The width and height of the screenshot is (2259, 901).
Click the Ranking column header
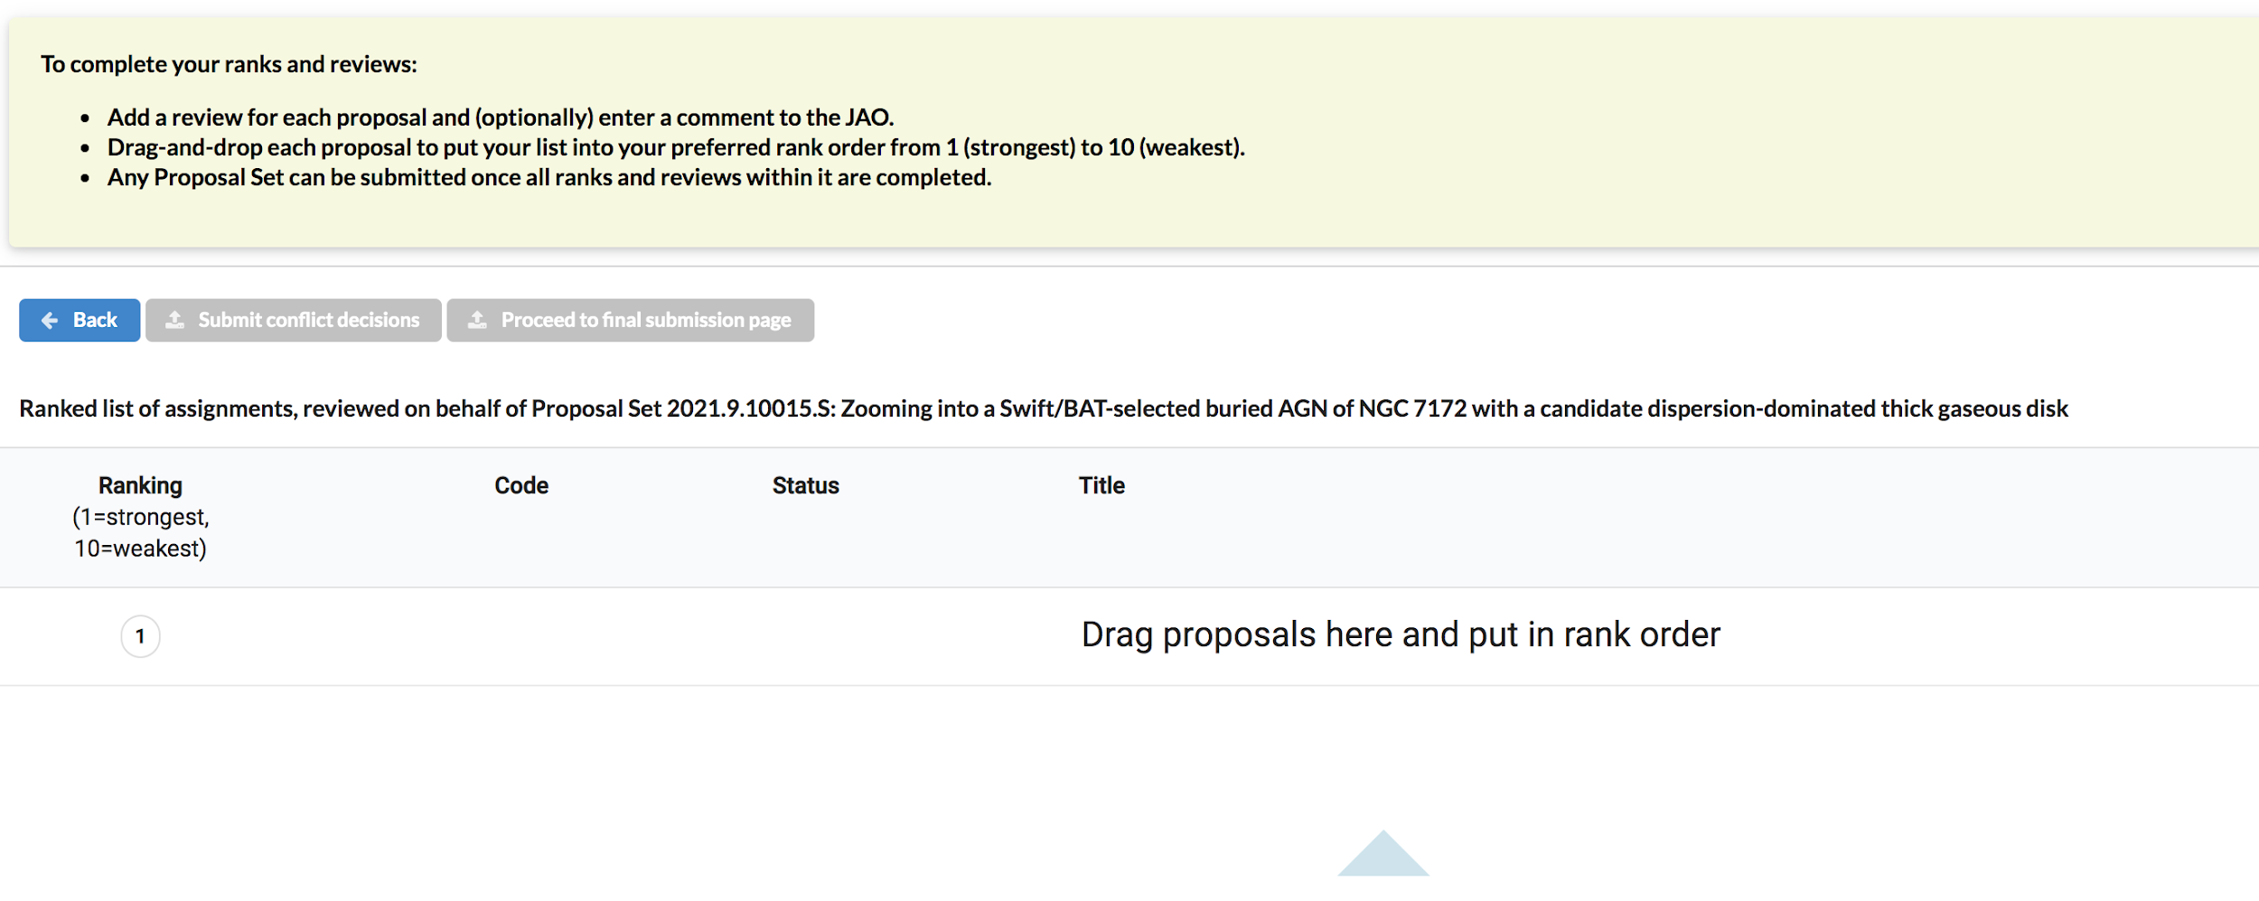[x=140, y=485]
